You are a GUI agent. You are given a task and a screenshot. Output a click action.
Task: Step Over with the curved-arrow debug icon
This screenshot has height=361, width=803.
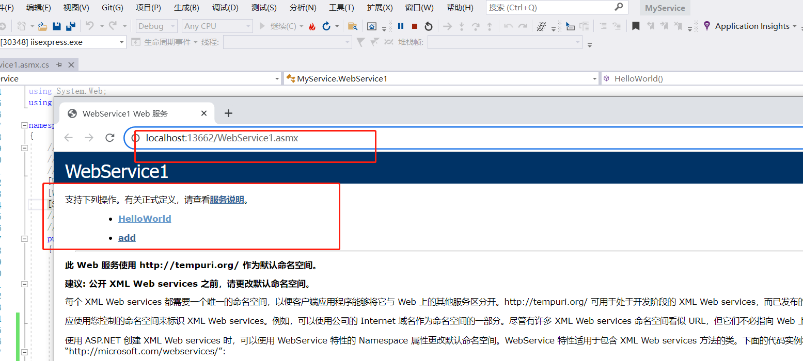point(476,26)
